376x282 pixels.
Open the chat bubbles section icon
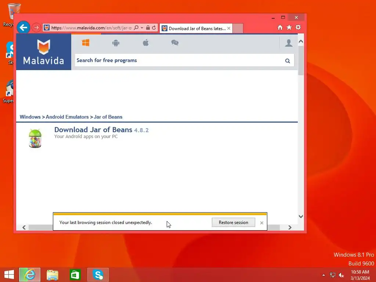coord(175,43)
